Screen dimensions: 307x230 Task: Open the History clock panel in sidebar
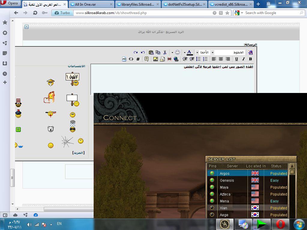(x=5, y=74)
